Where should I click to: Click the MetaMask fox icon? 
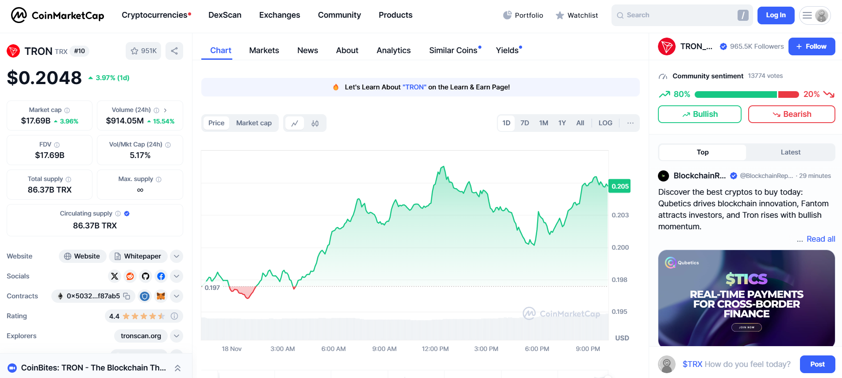tap(161, 296)
